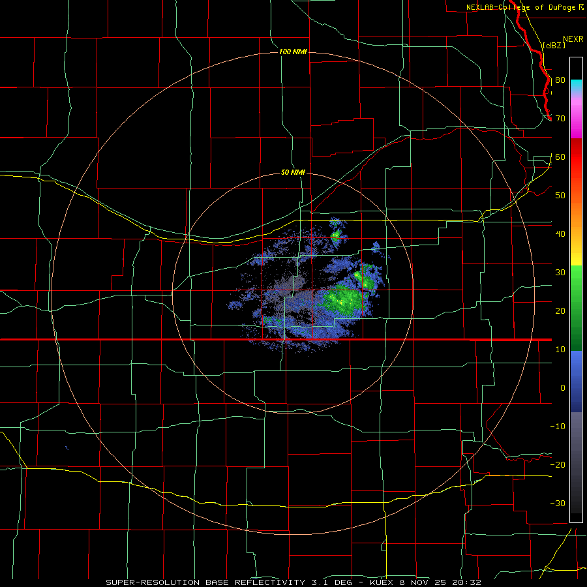The image size is (587, 587).
Task: Click the 10 value on the dBZ scale
Action: coord(560,350)
